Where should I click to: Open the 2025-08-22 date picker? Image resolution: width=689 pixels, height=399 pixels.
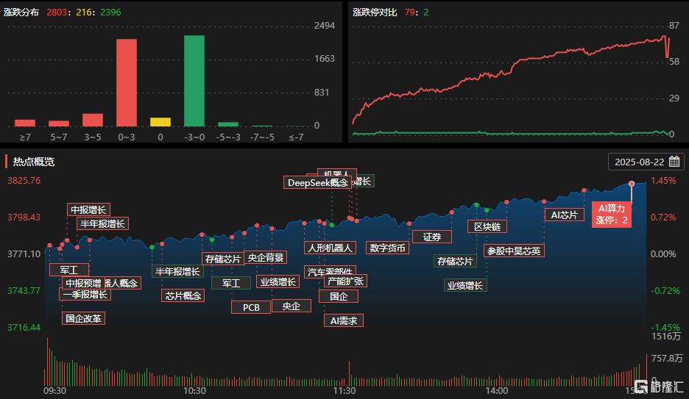640,162
